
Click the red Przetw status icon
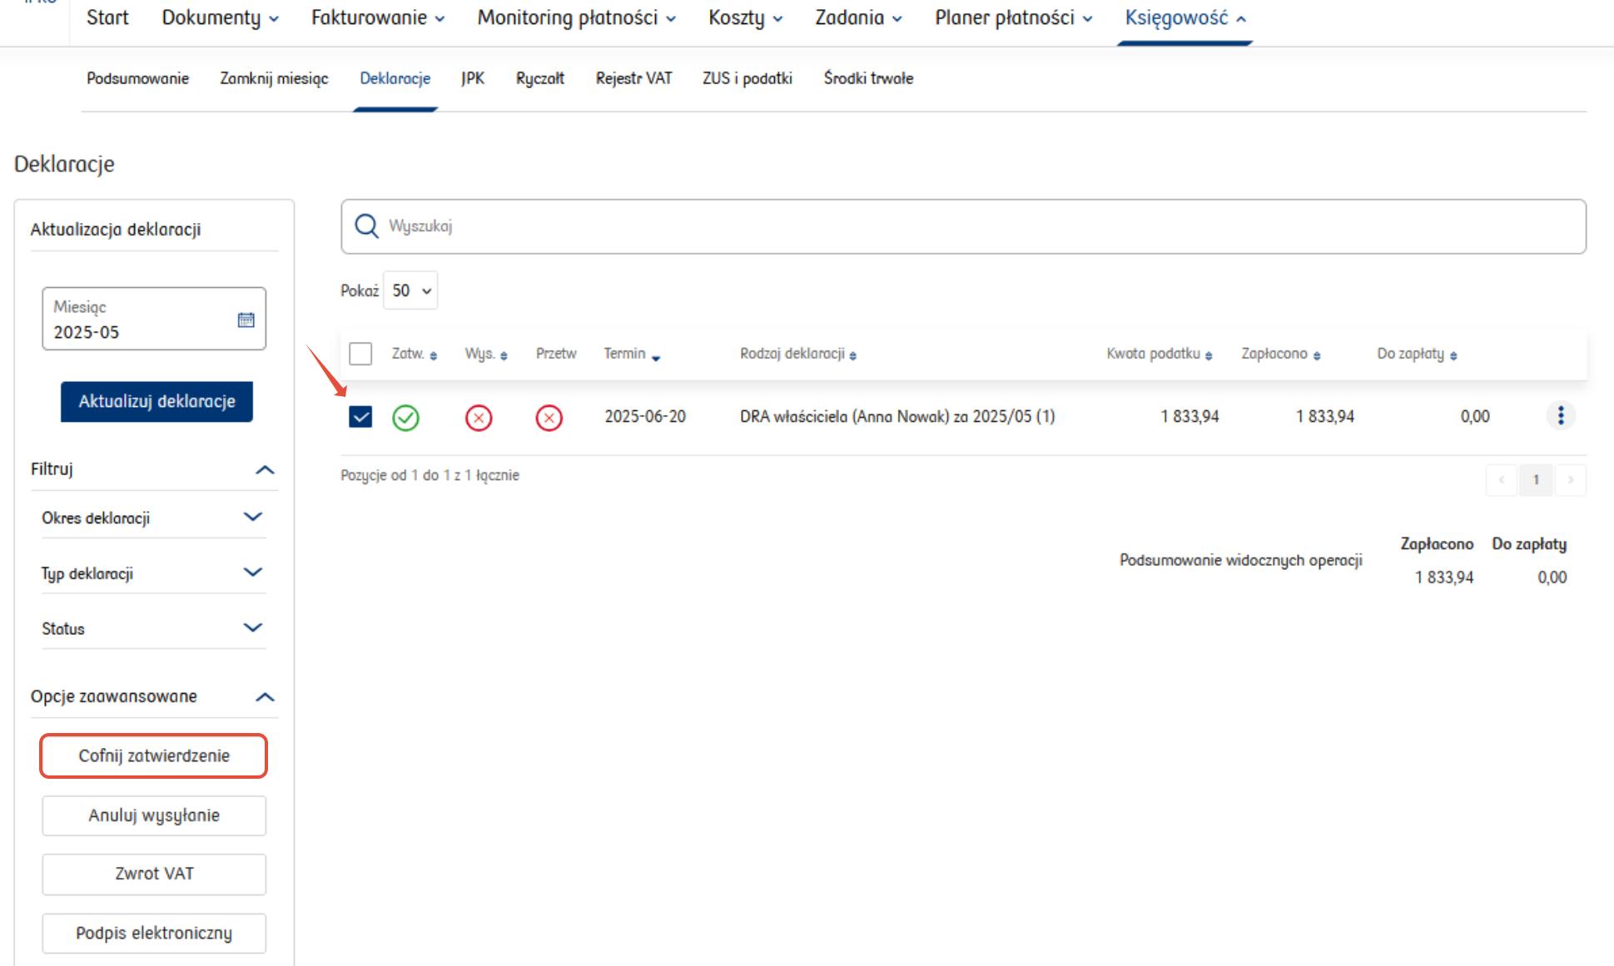pos(549,417)
